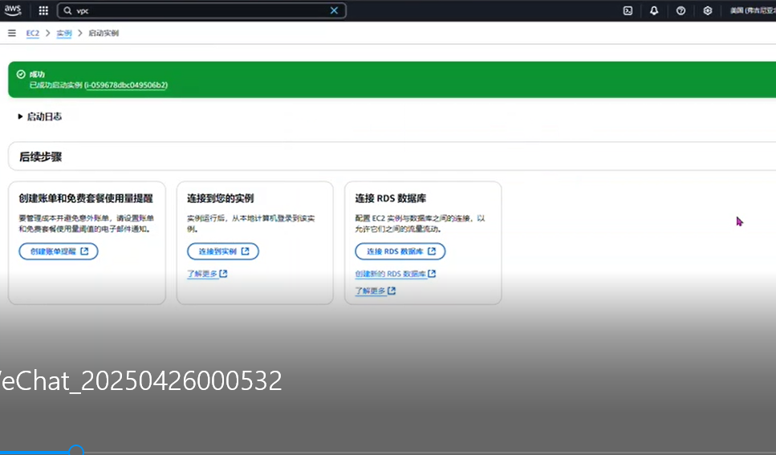Click the 创建账单提醒 button
The width and height of the screenshot is (776, 455).
click(59, 251)
